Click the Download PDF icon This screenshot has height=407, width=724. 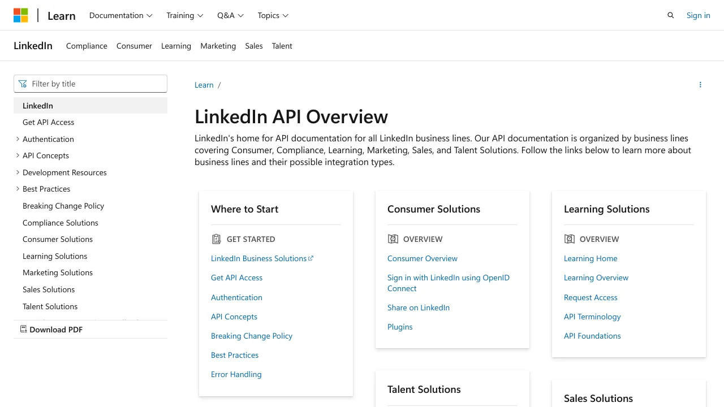click(x=24, y=329)
